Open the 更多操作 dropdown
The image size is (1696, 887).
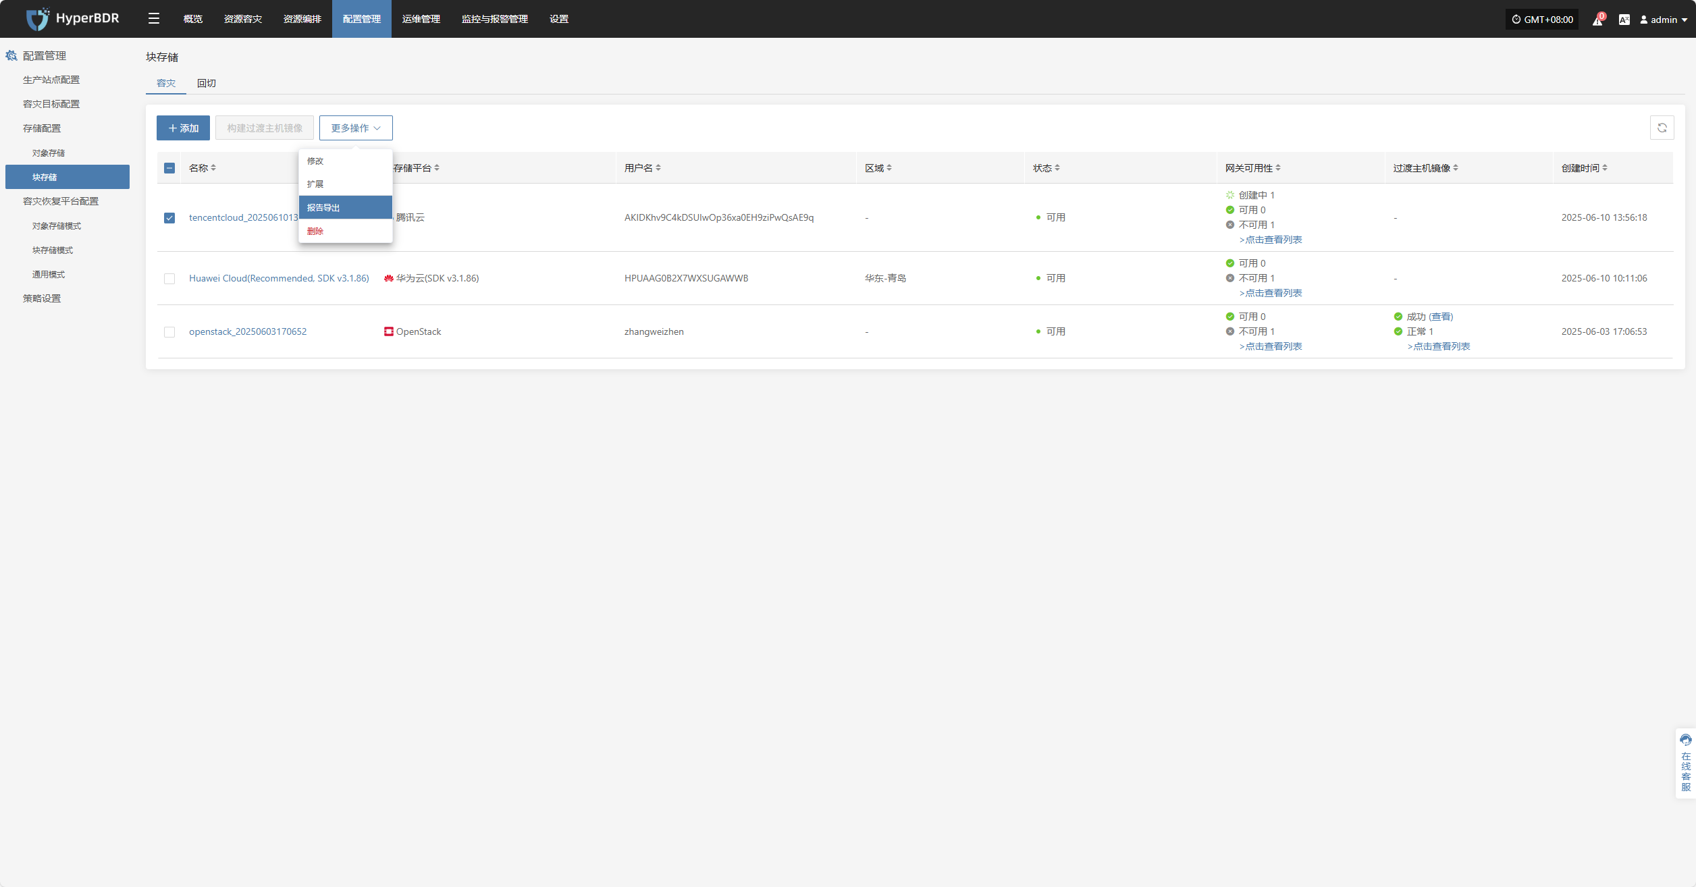pyautogui.click(x=356, y=128)
